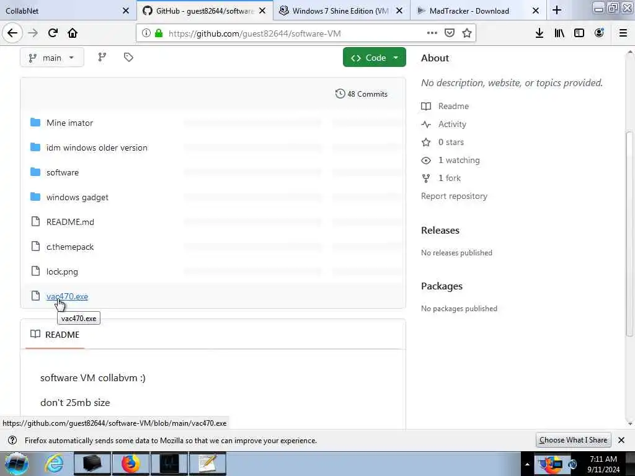The width and height of the screenshot is (635, 476).
Task: Open the Windows Start menu
Action: point(17,464)
